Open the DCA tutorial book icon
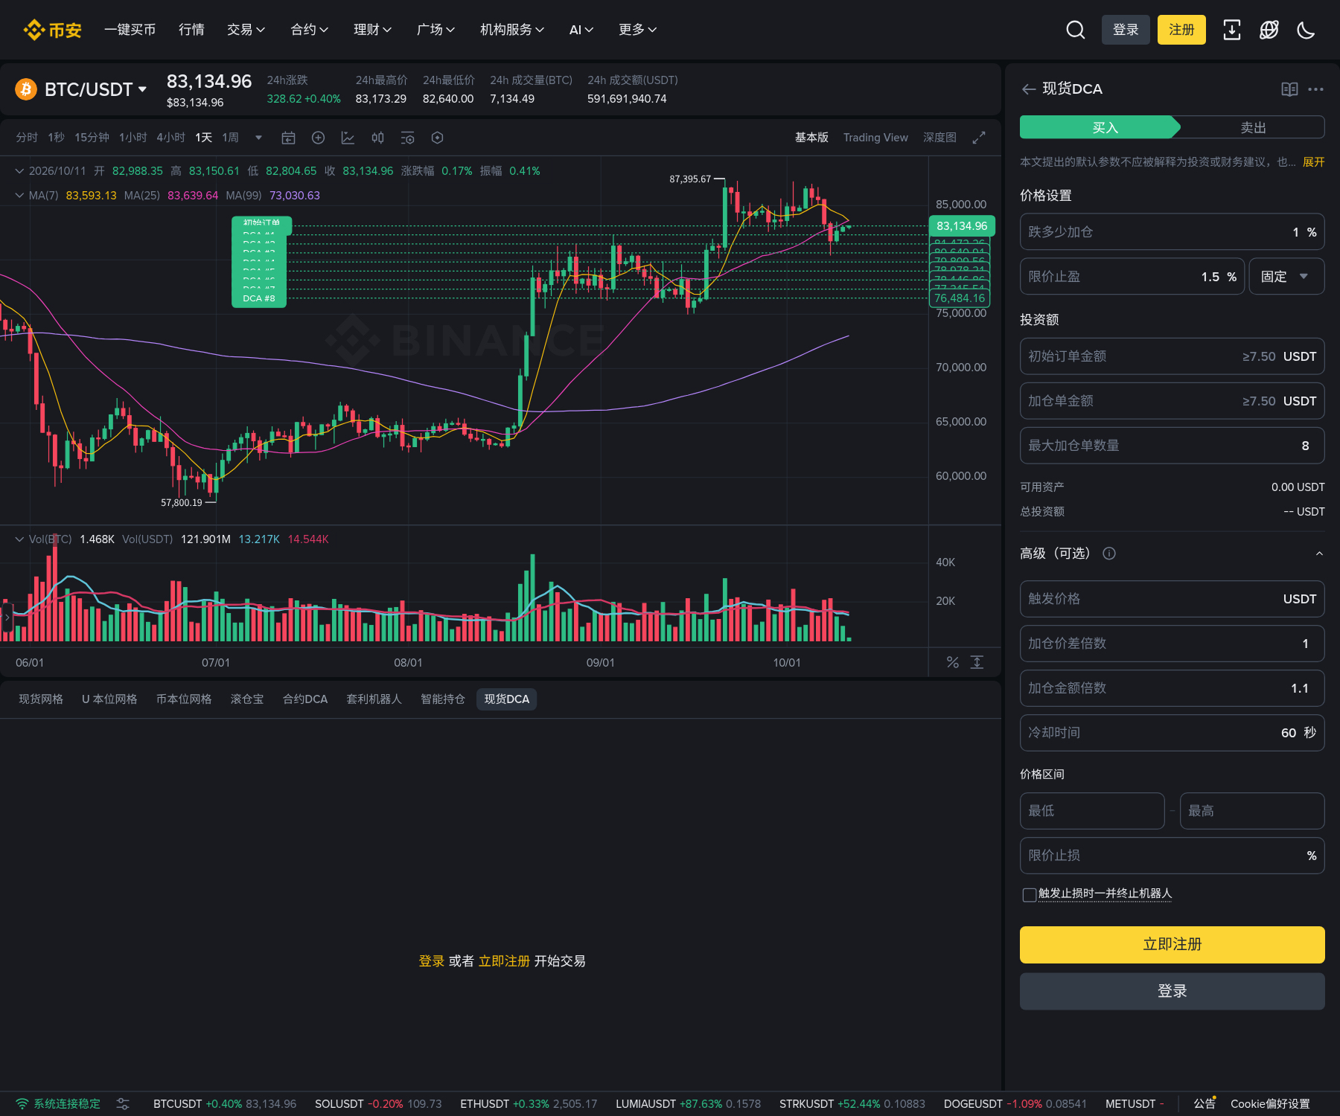1340x1116 pixels. click(1289, 89)
